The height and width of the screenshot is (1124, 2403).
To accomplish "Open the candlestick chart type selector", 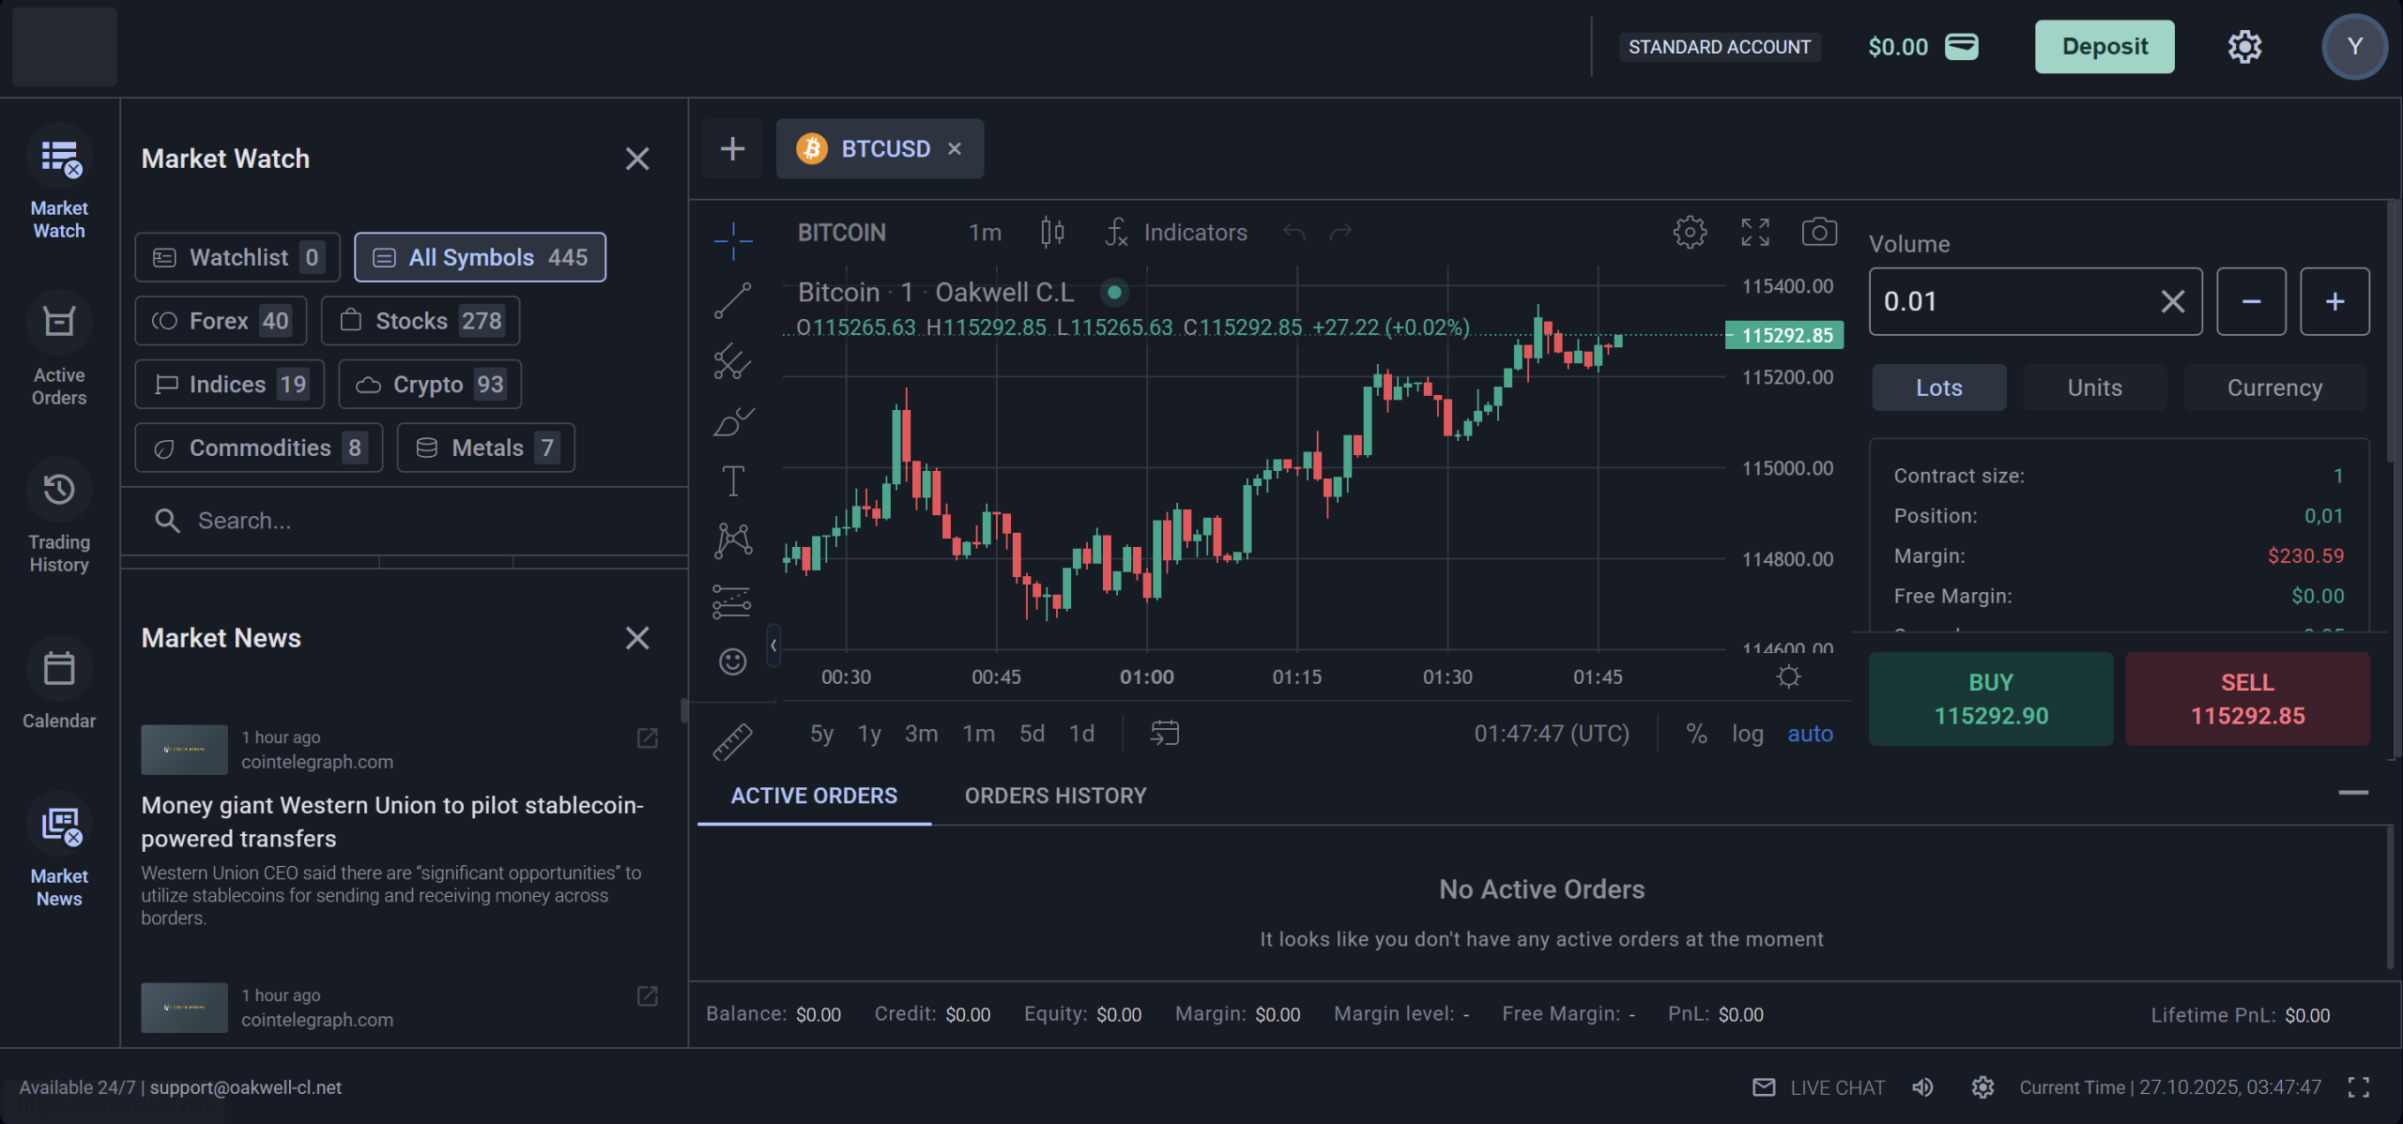I will [1052, 232].
